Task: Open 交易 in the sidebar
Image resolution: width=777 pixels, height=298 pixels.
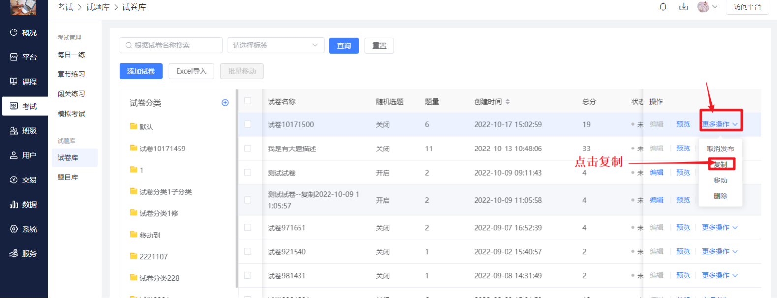Action: coord(24,180)
